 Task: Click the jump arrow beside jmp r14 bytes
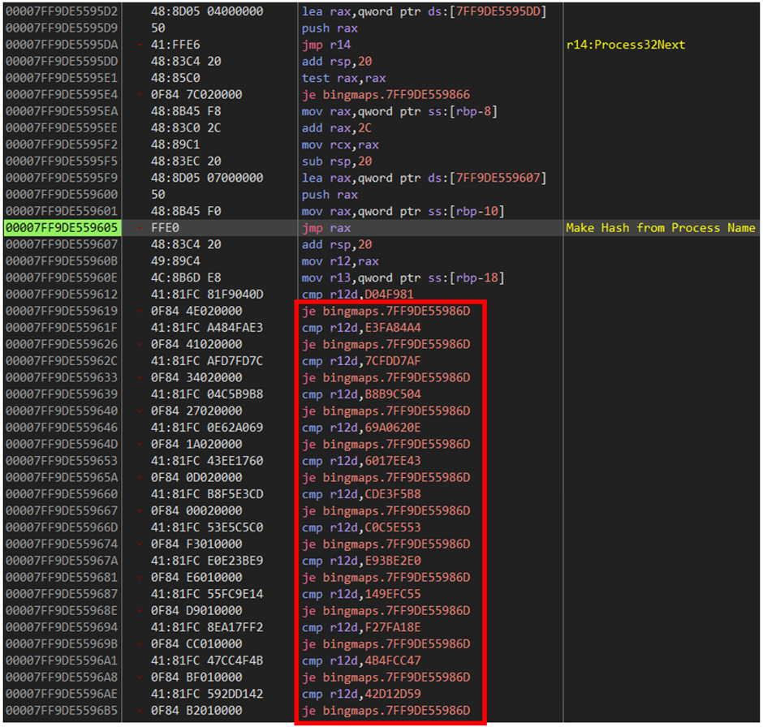140,45
